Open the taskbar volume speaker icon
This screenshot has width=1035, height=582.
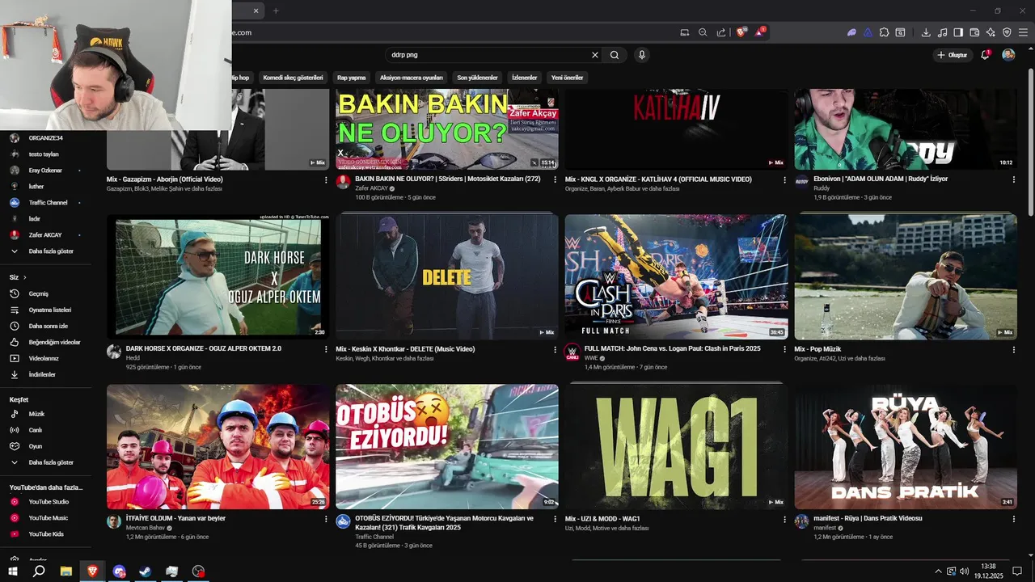[965, 571]
